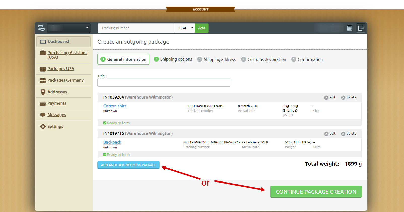Screen dimensions: 404x212
Task: Expand the account balance dropdown
Action: [69, 28]
